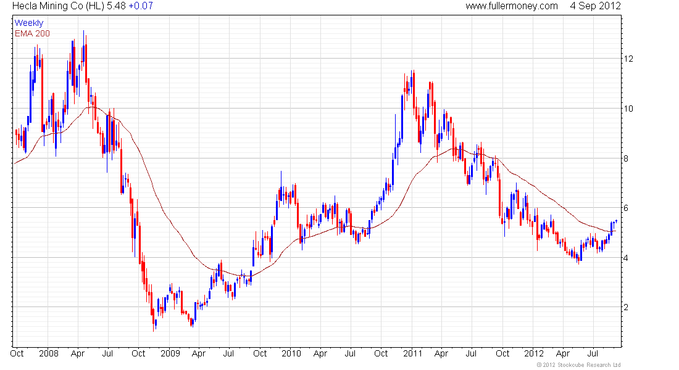Click the '10' price axis label
This screenshot has width=679, height=370.
pos(628,109)
